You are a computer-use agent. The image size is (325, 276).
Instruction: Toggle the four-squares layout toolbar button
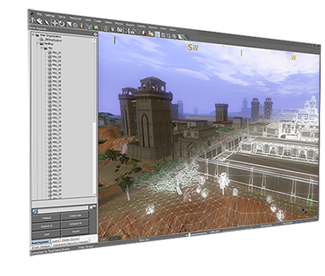(163, 35)
